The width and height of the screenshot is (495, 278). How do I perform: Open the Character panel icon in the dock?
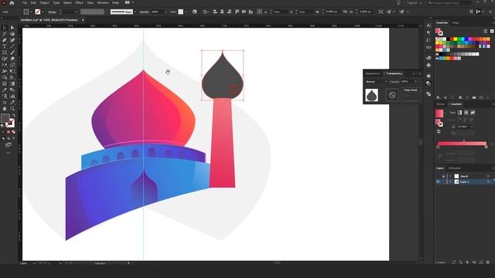(428, 25)
